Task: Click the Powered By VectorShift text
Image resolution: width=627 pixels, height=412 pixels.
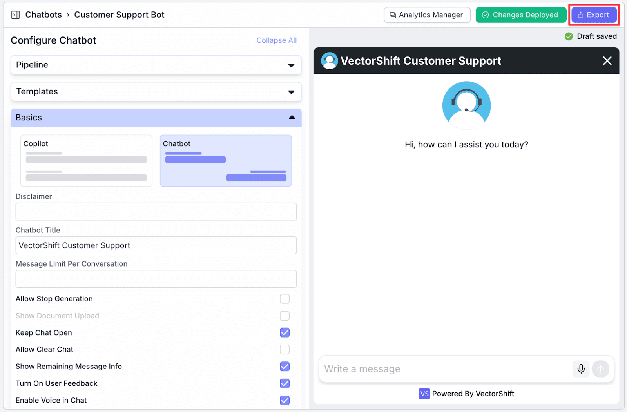Action: tap(473, 394)
